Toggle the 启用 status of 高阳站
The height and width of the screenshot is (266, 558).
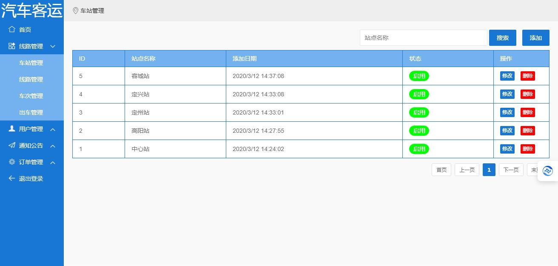pyautogui.click(x=419, y=131)
